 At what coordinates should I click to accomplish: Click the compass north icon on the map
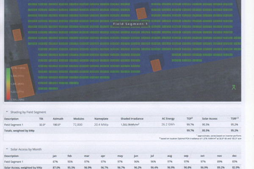[233, 87]
